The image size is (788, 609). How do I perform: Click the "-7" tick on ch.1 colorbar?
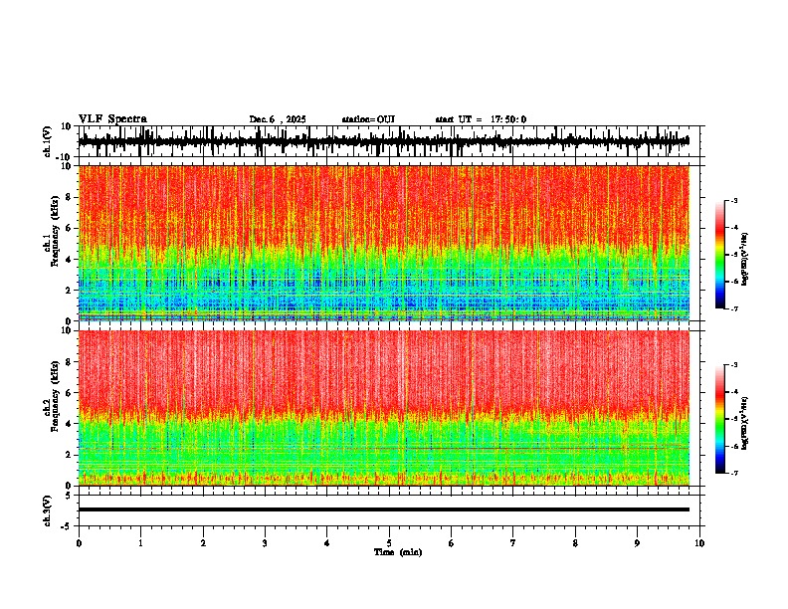tap(732, 309)
